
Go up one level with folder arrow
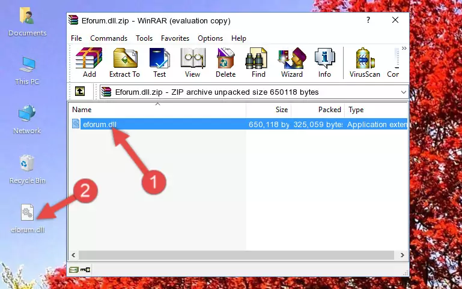click(80, 91)
